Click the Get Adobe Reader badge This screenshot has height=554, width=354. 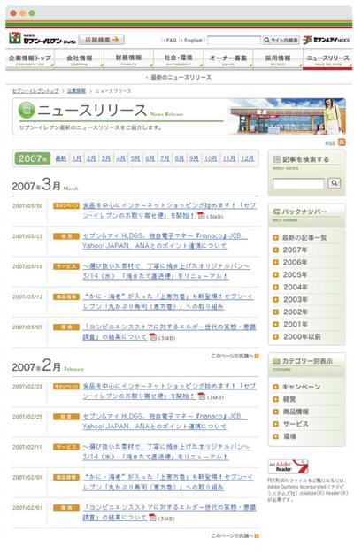[x=289, y=466]
